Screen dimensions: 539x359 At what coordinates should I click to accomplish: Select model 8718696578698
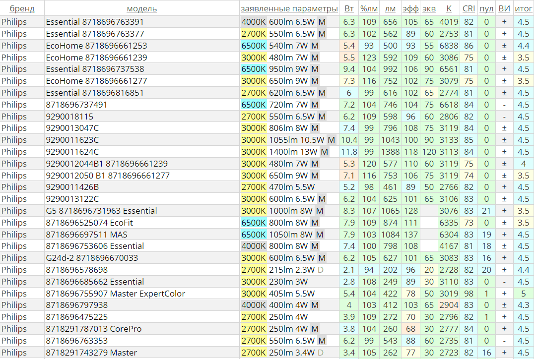(76, 270)
